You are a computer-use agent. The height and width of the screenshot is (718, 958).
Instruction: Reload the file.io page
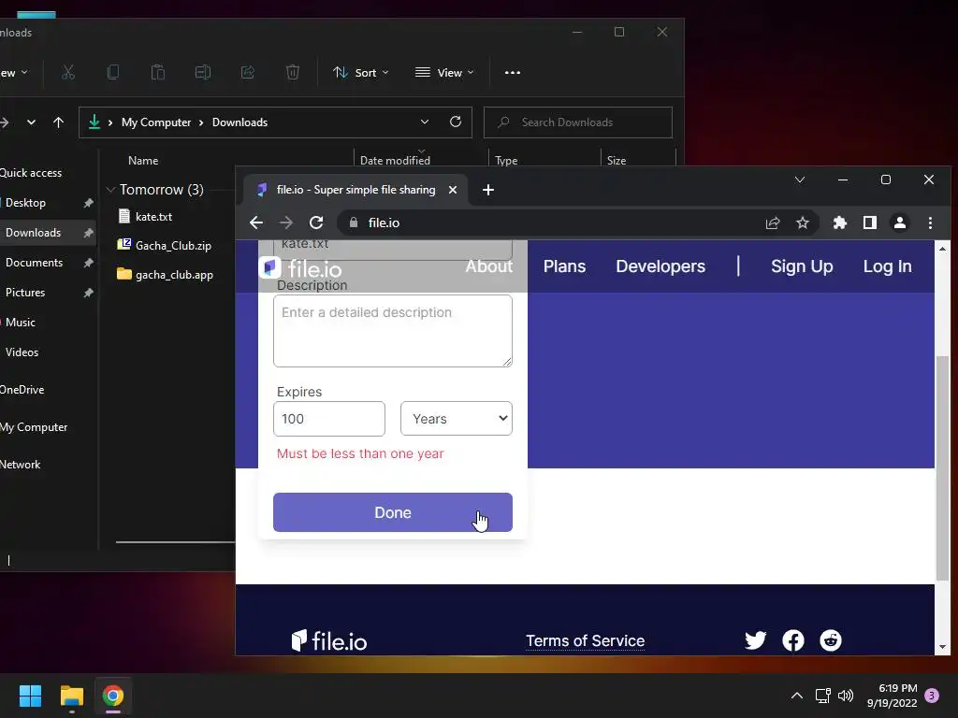(x=316, y=223)
